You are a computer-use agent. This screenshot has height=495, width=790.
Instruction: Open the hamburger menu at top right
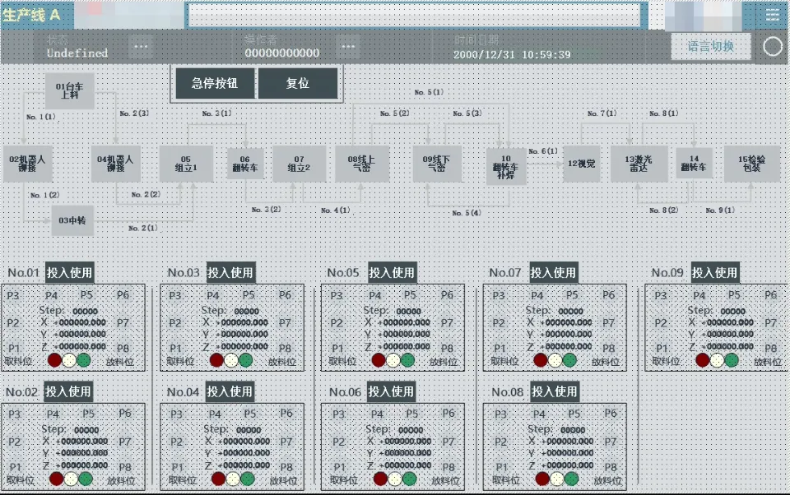[772, 15]
